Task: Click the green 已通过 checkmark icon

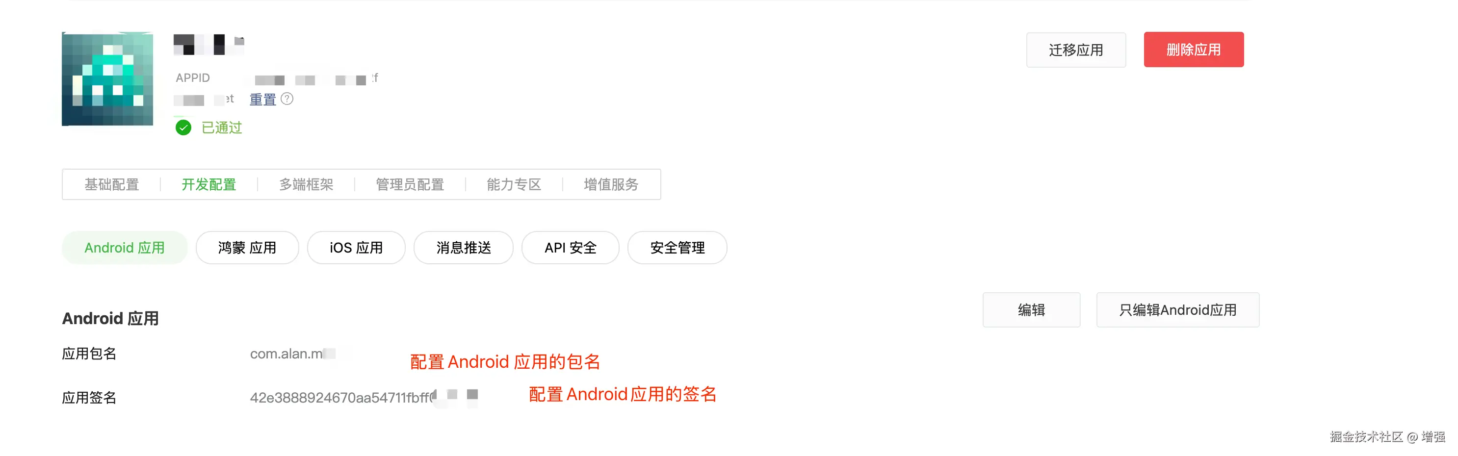Action: pos(183,128)
